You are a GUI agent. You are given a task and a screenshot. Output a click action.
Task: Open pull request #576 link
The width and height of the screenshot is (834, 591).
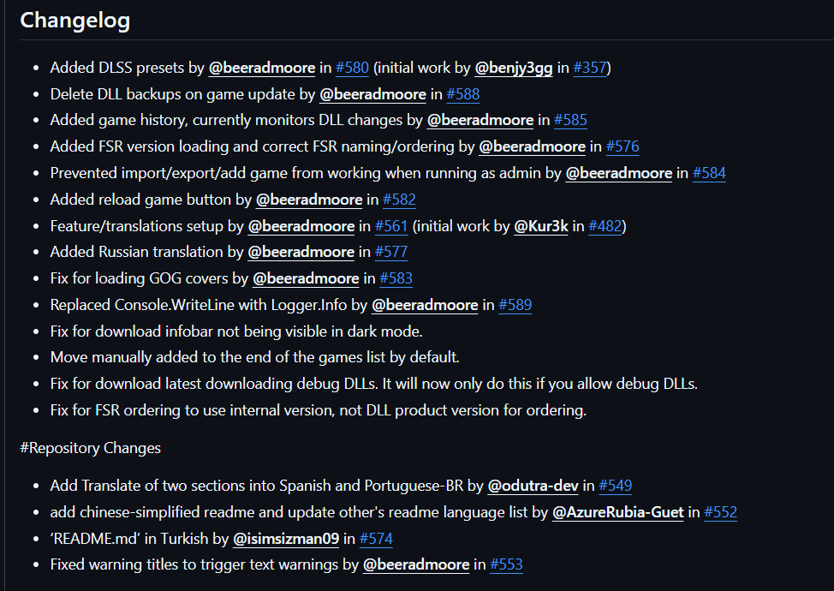pos(623,146)
